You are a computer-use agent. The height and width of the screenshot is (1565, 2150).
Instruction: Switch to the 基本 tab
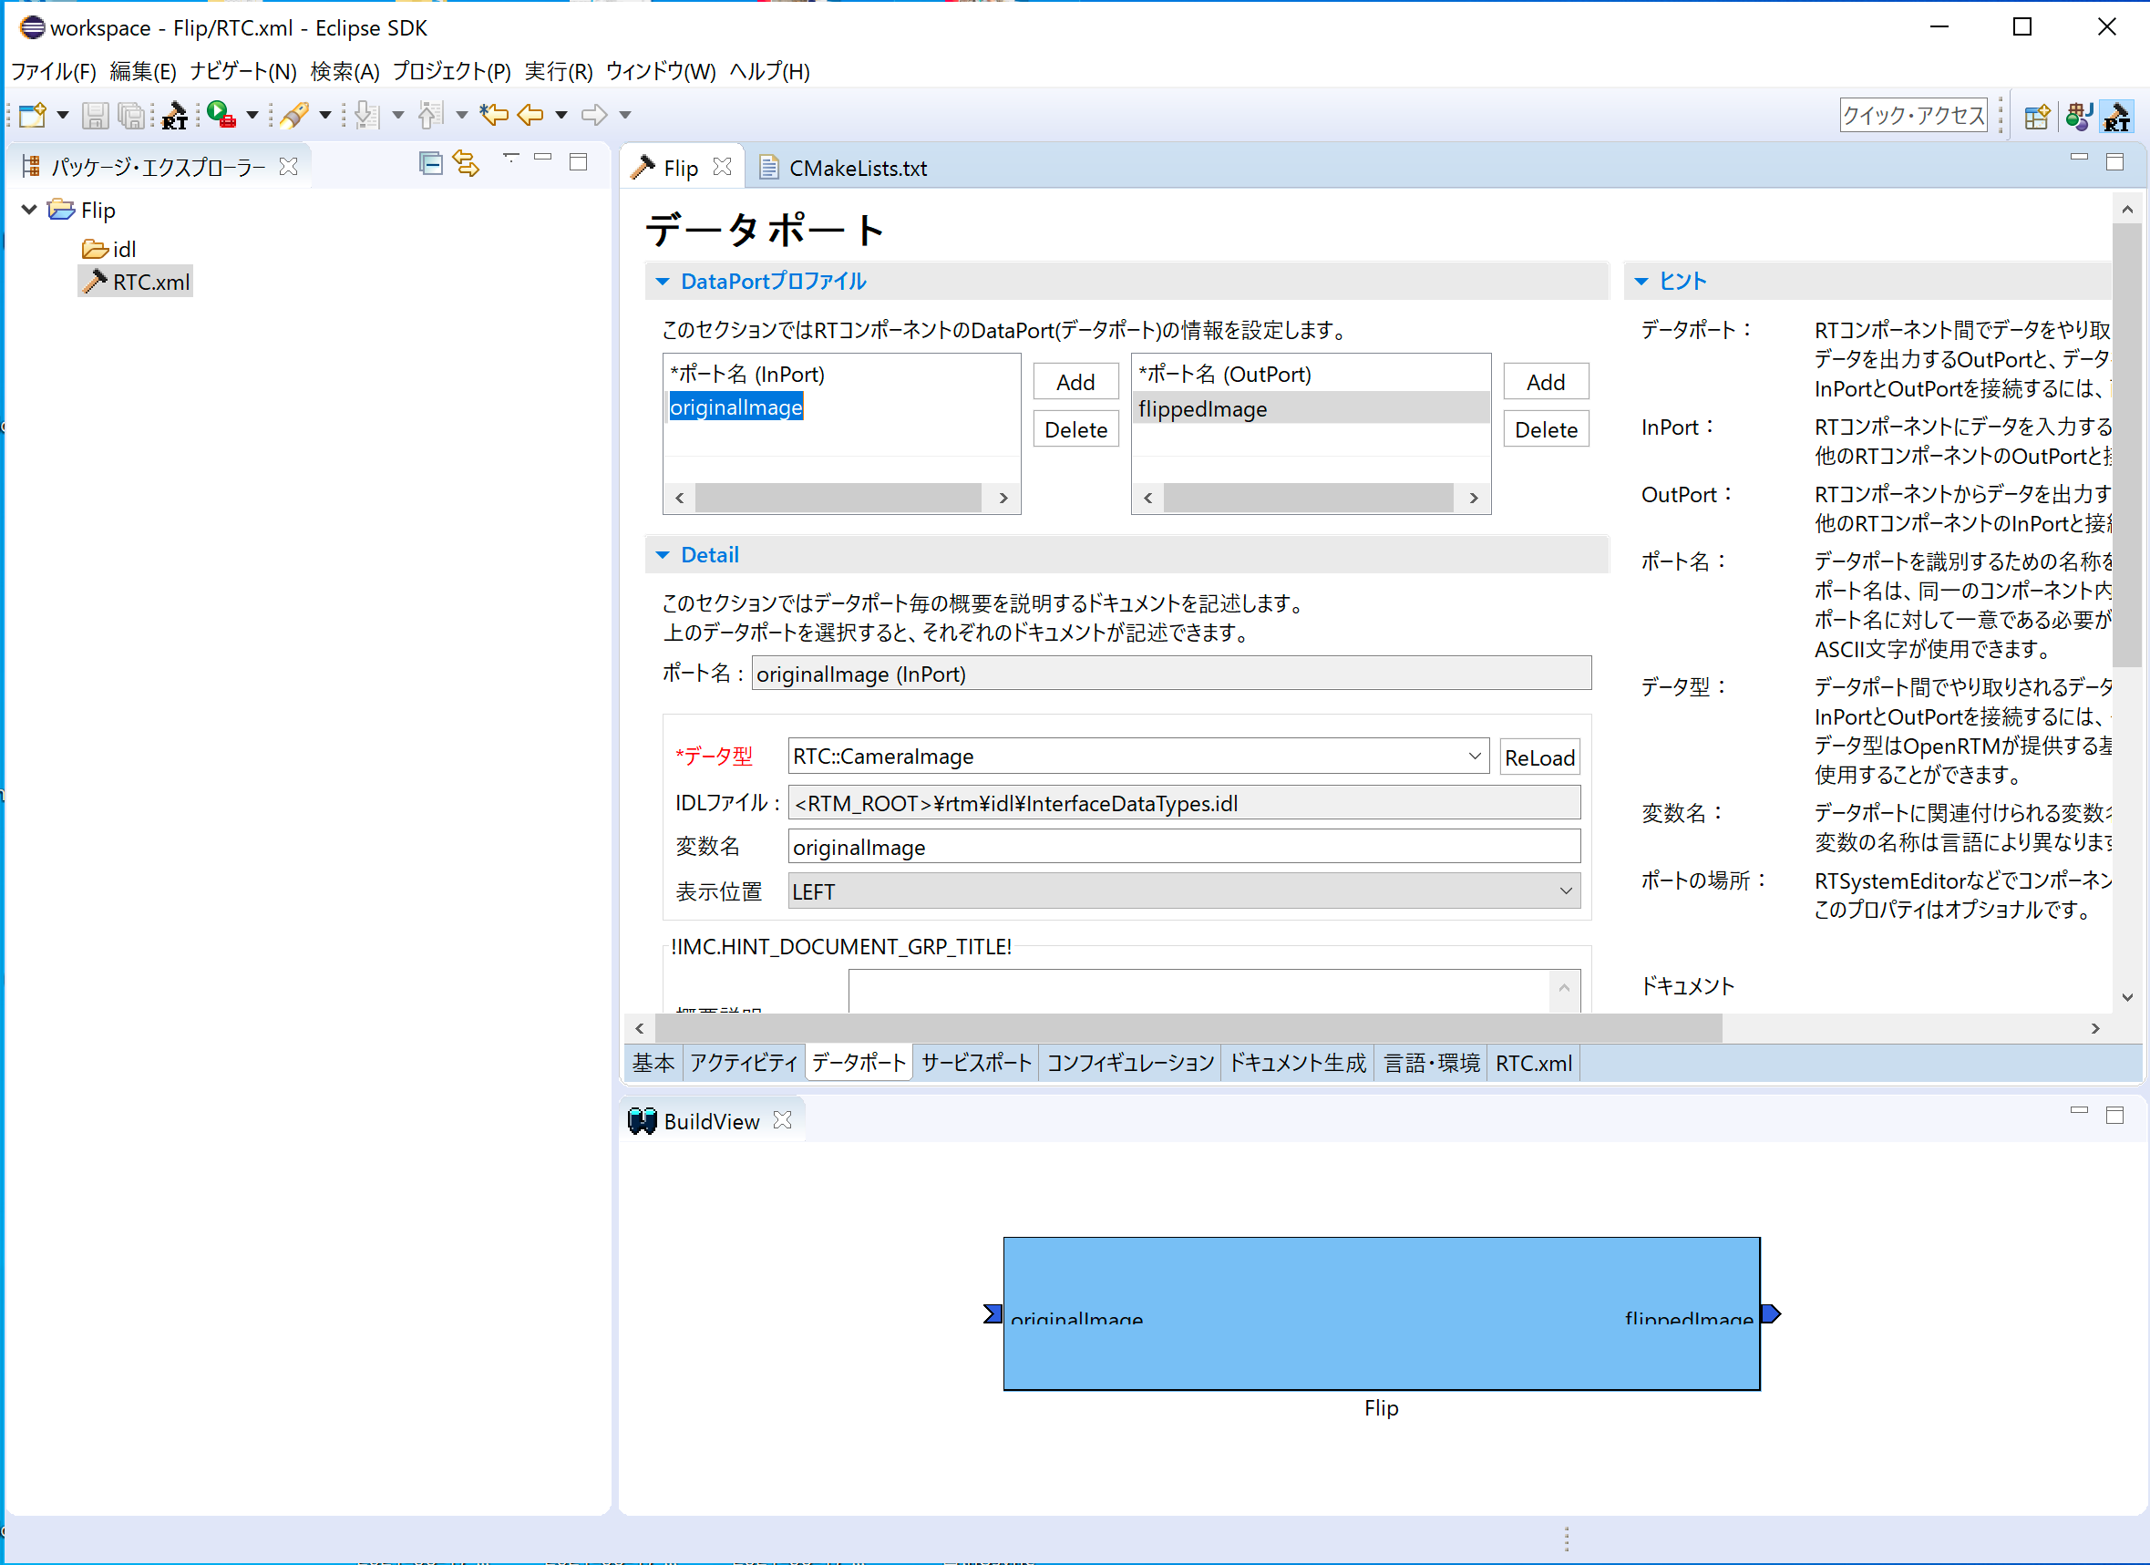[654, 1063]
